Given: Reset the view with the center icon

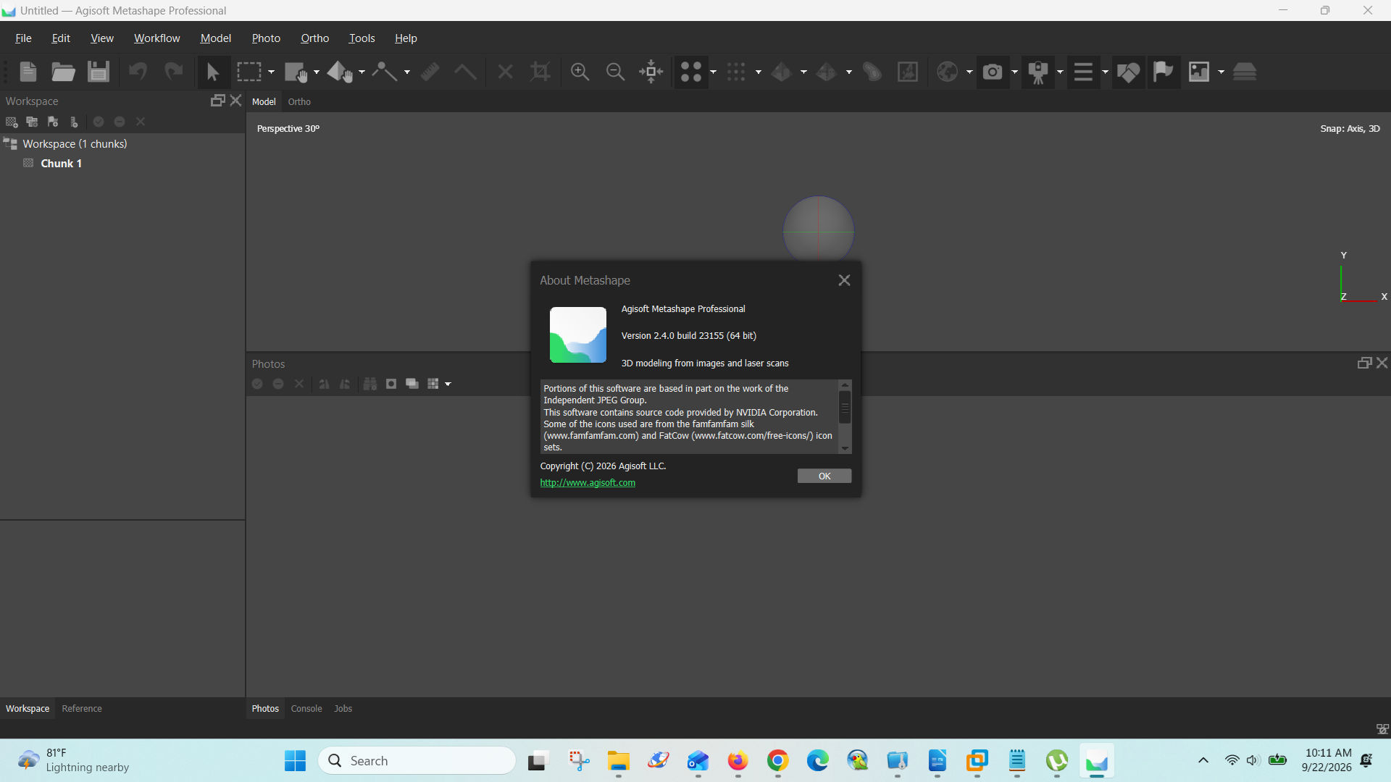Looking at the screenshot, I should pyautogui.click(x=651, y=72).
